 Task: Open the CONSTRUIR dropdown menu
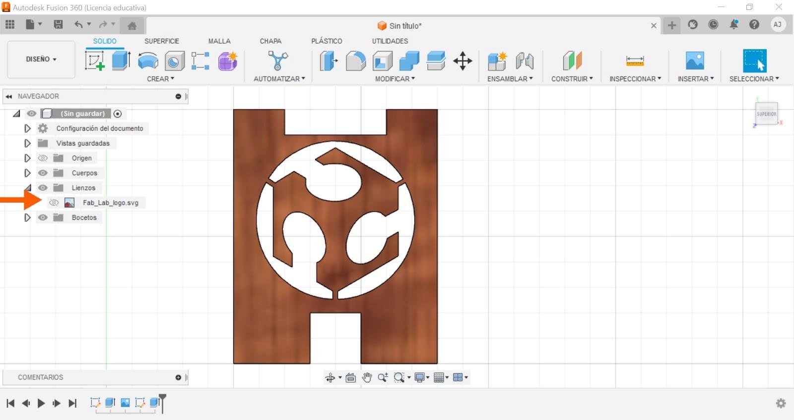coord(572,79)
